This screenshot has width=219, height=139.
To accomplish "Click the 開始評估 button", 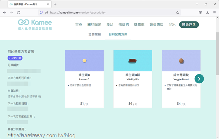I will (189, 25).
